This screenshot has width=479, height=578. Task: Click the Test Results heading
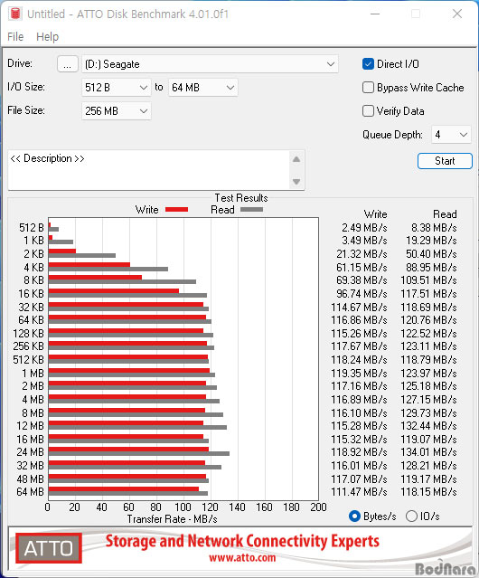[241, 198]
